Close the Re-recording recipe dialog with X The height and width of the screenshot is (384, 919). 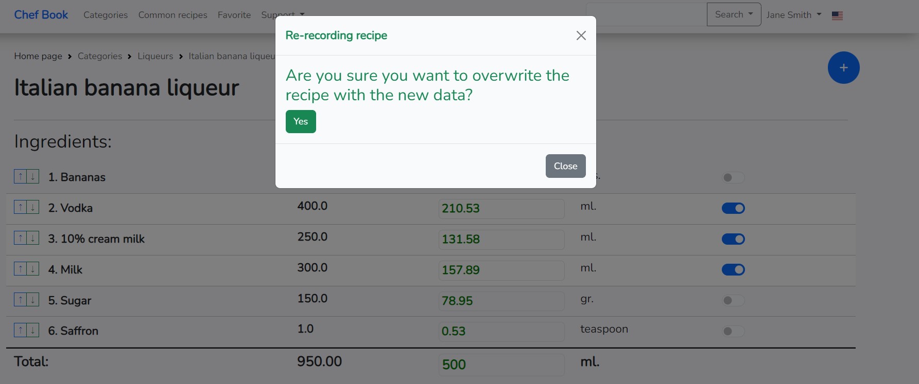(x=581, y=35)
